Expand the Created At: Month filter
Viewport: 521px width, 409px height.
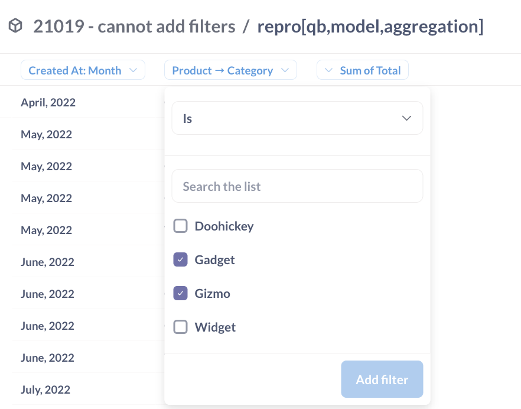coord(83,70)
